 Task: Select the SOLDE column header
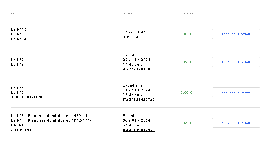tap(188, 14)
